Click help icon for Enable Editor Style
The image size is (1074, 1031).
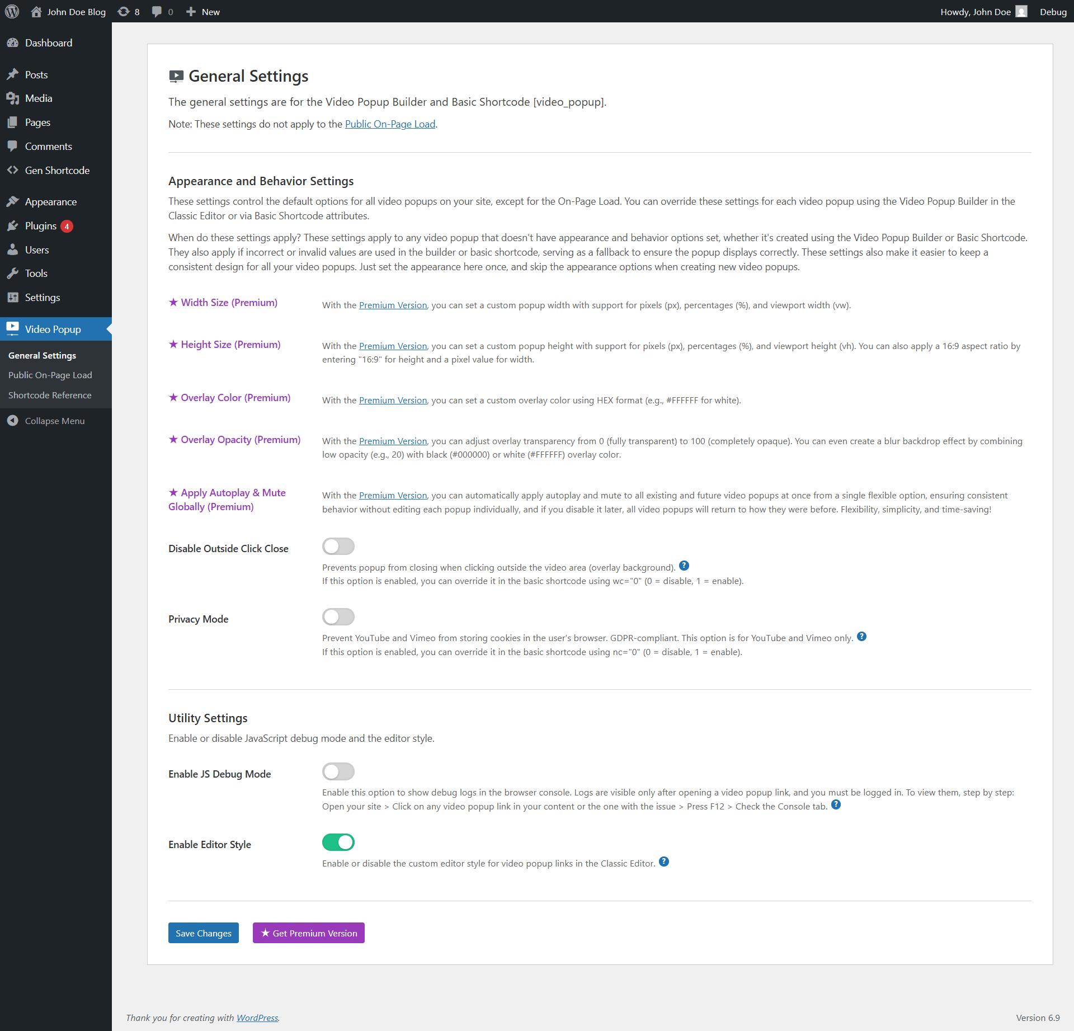tap(663, 861)
